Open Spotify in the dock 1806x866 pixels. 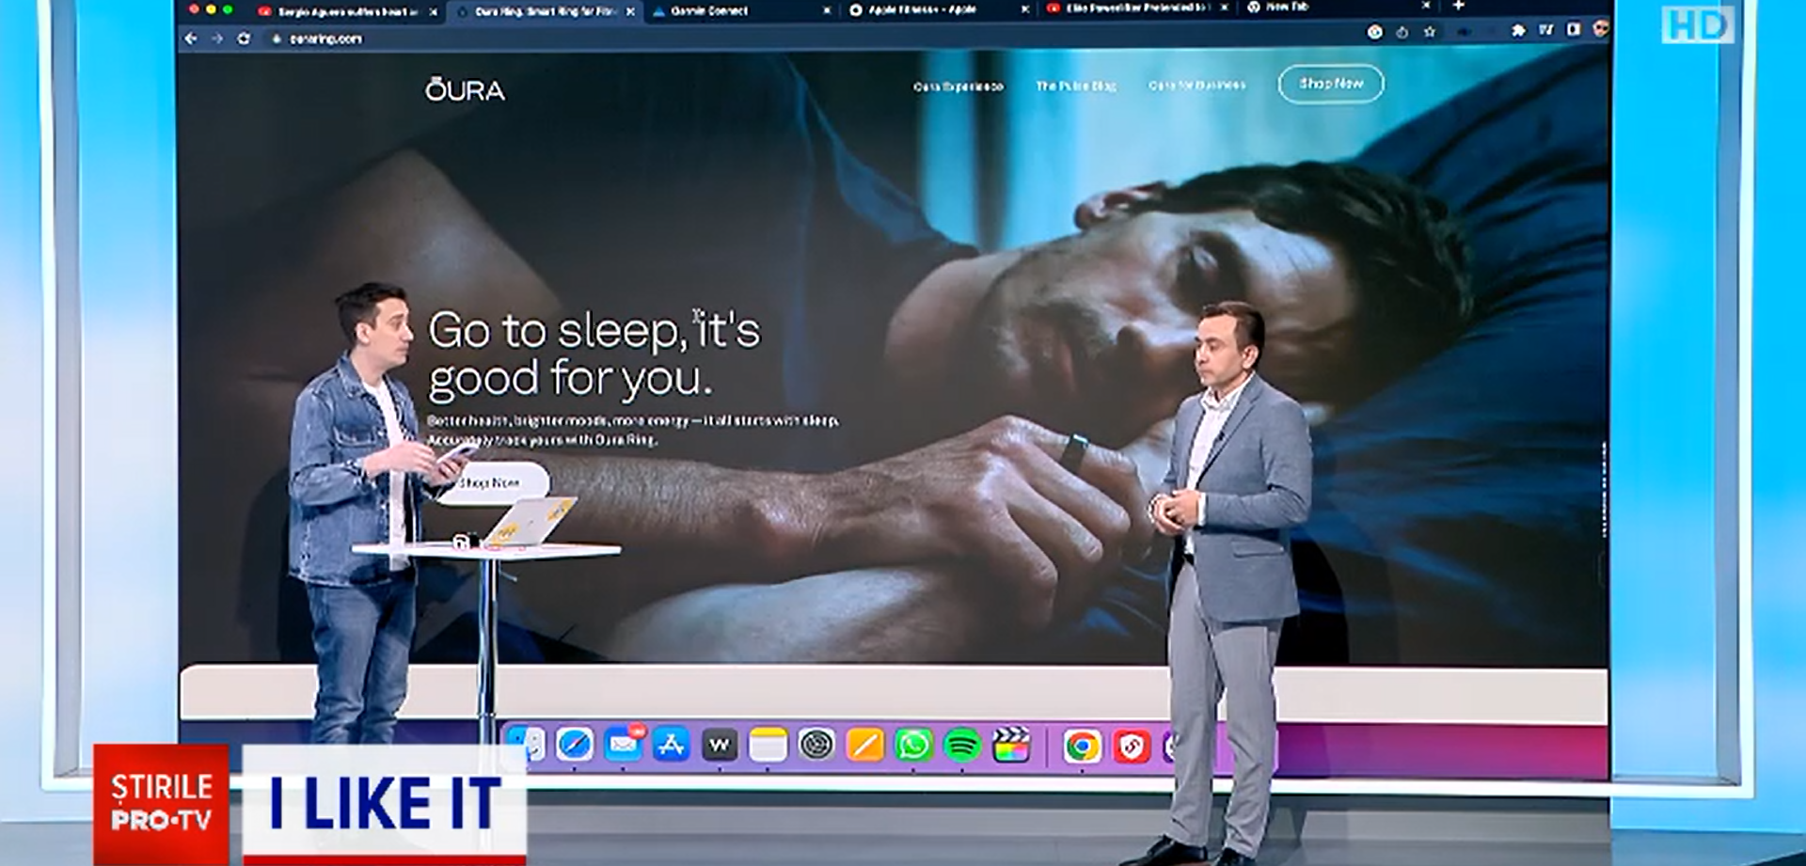point(961,746)
